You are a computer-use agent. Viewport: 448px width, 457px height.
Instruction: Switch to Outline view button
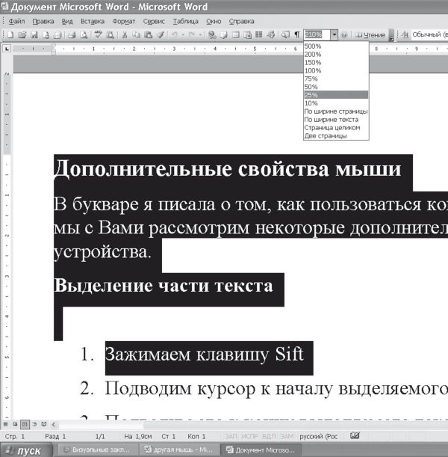point(34,424)
